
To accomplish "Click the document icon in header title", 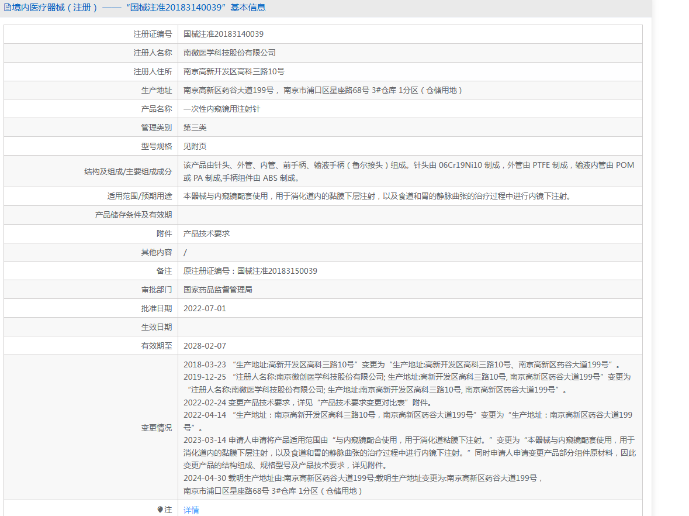I will pyautogui.click(x=8, y=8).
